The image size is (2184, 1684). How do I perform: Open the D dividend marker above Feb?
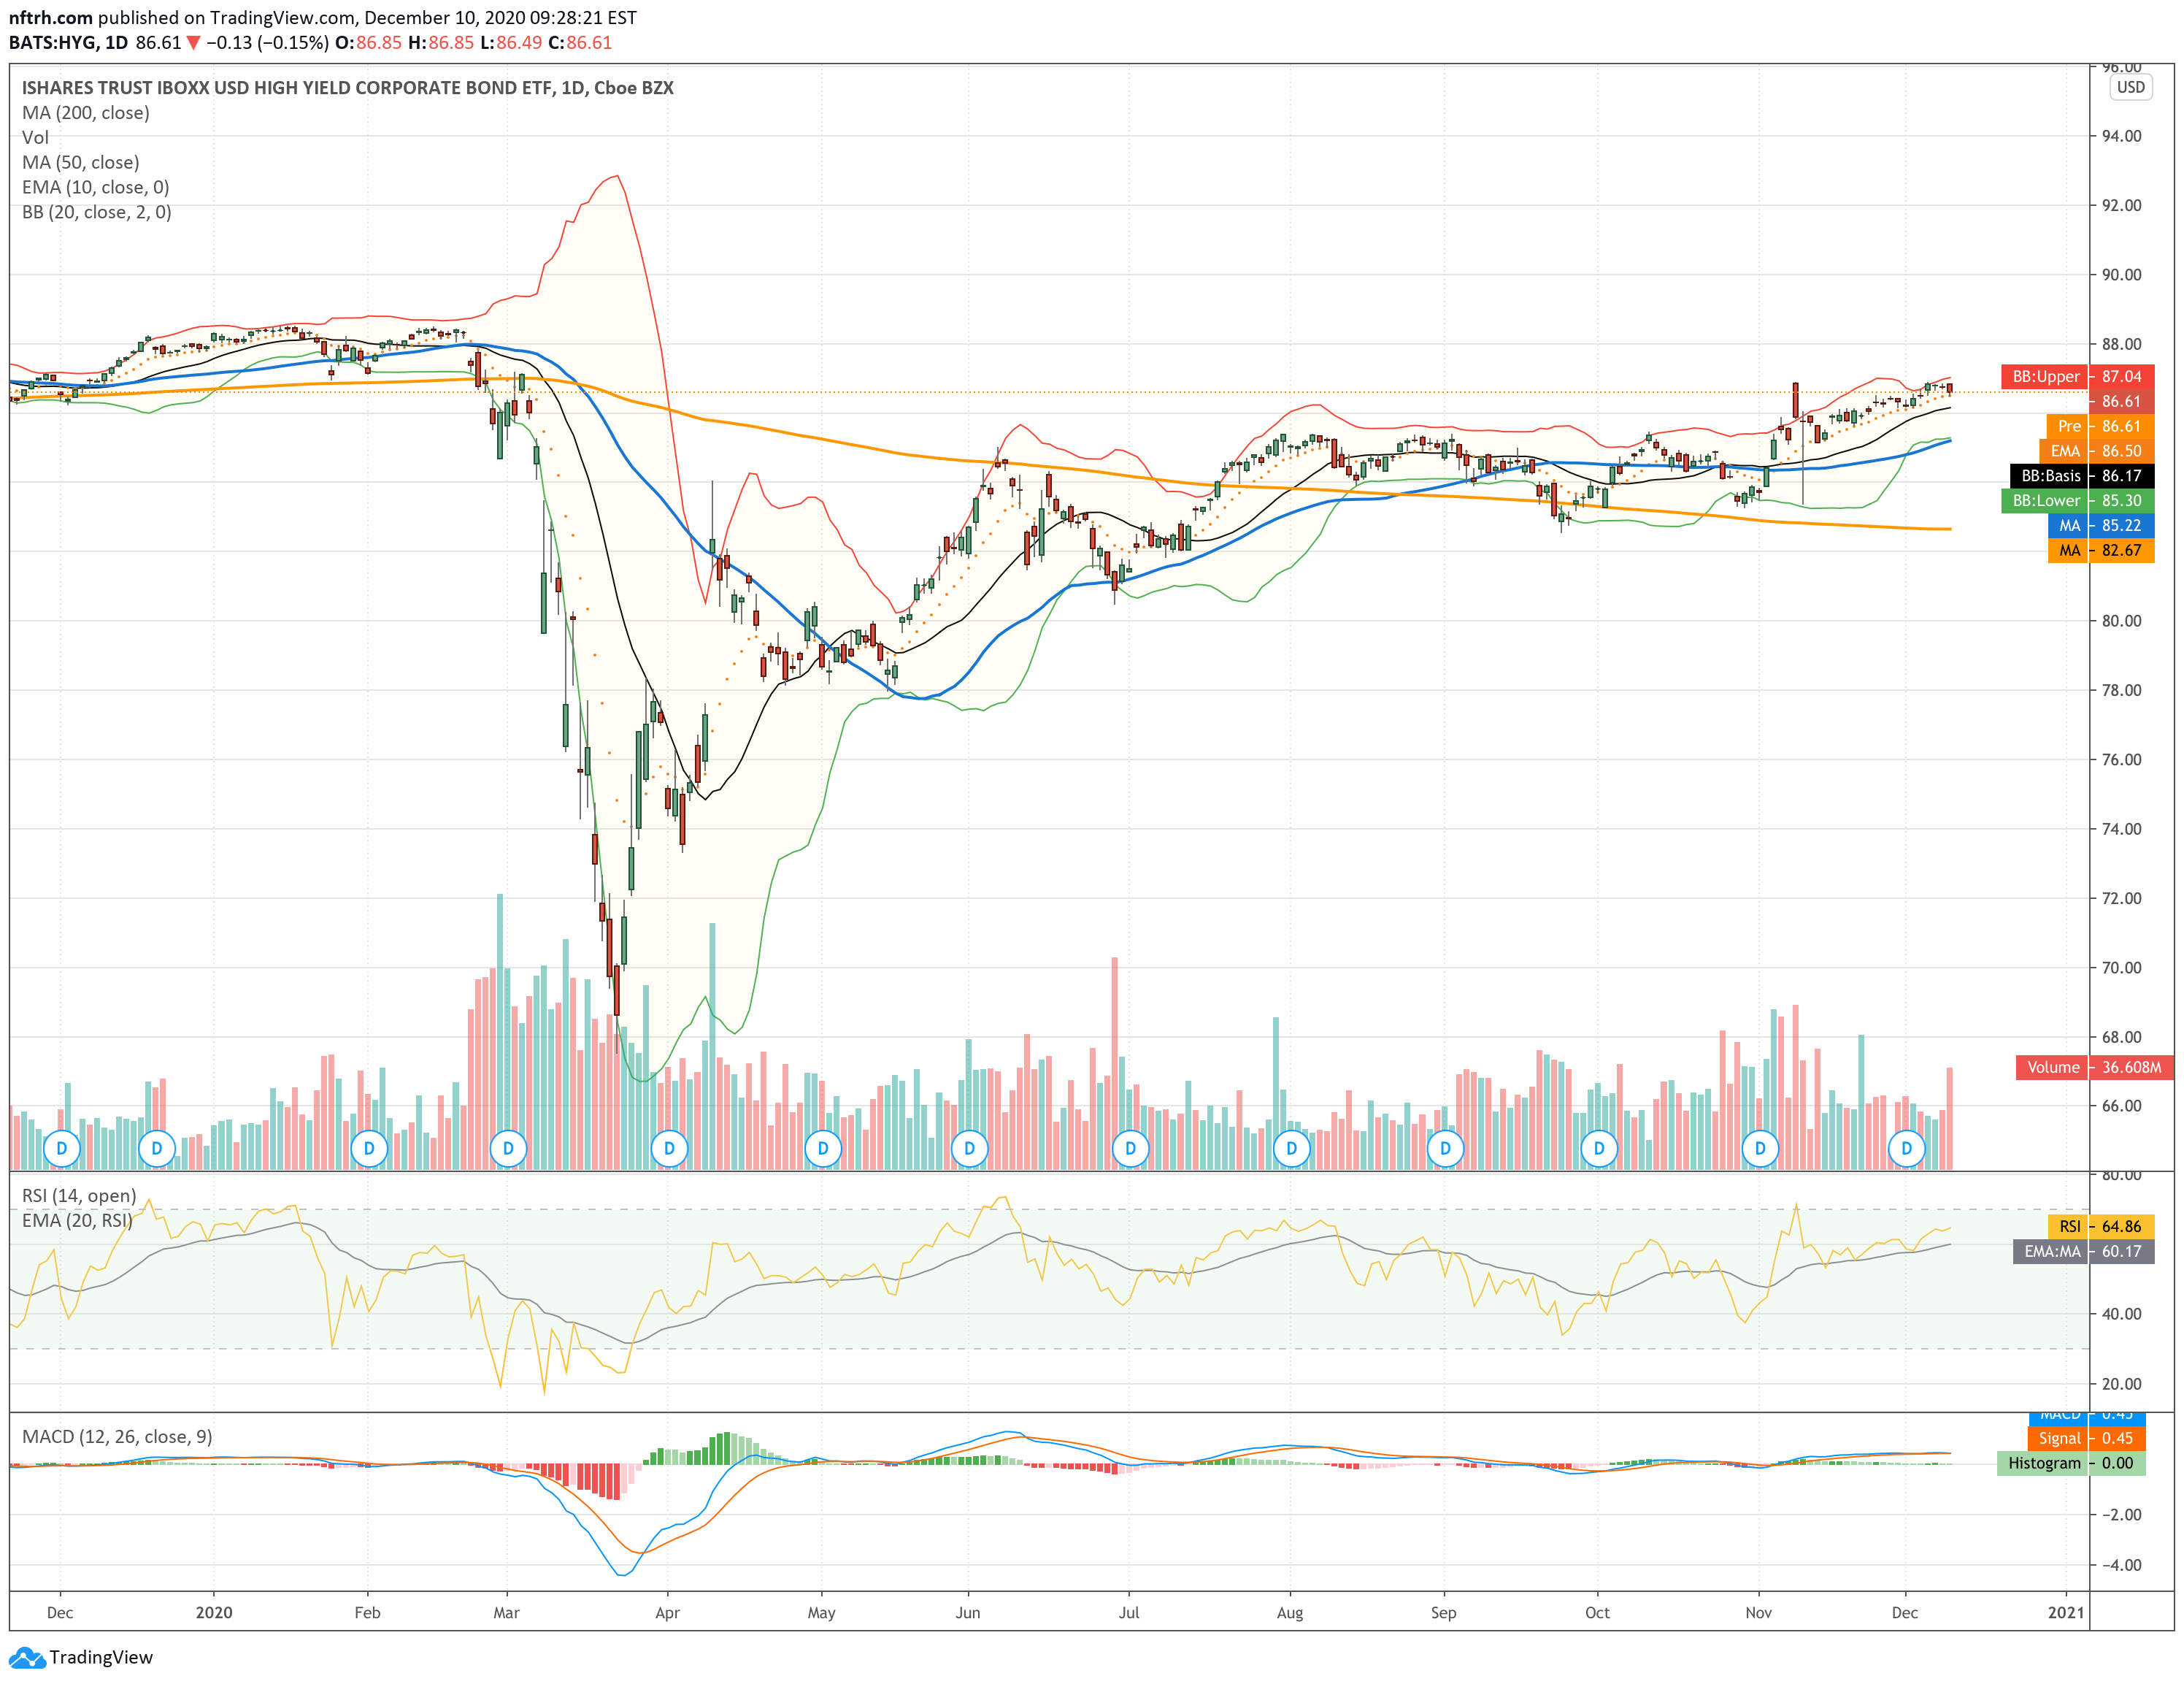tap(369, 1149)
